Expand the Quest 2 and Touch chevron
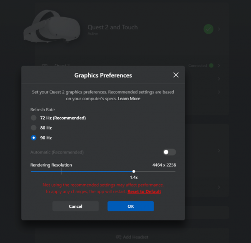Screen dimensions: 251x243 [x=219, y=29]
